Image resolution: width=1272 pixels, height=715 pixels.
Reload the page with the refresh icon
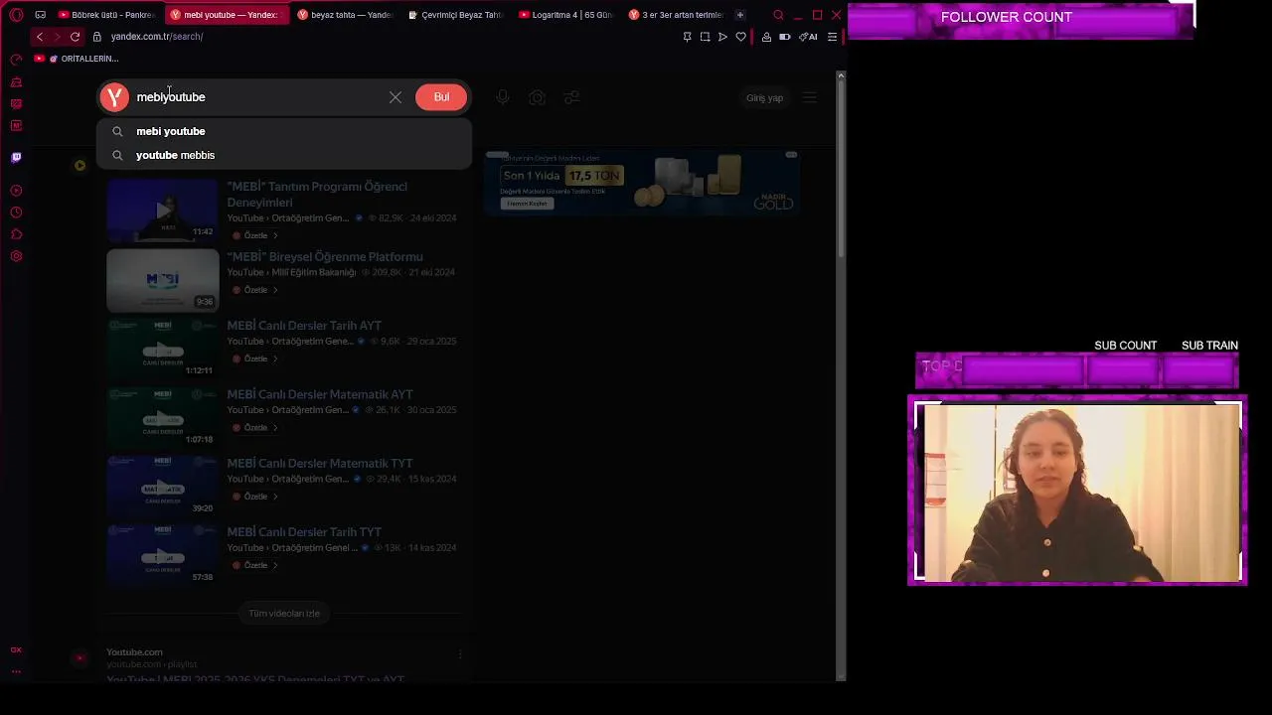(x=75, y=37)
